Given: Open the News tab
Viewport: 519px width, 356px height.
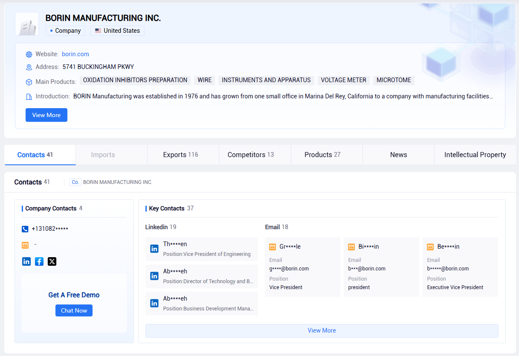Looking at the screenshot, I should (398, 155).
